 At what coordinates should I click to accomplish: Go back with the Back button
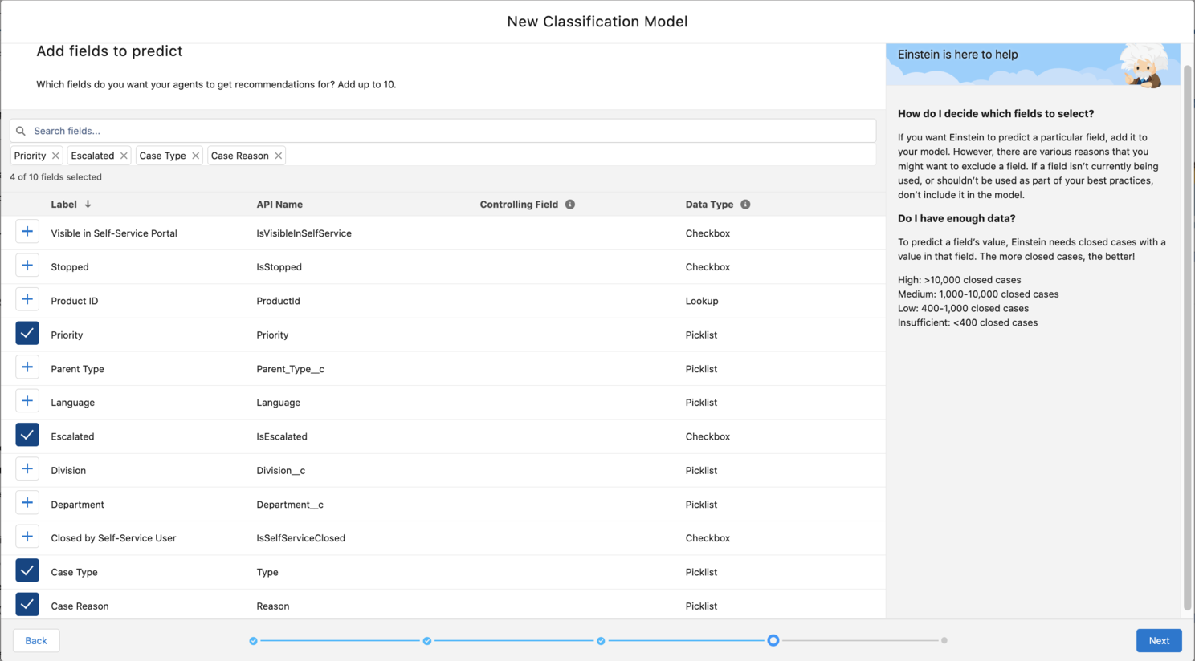[36, 640]
